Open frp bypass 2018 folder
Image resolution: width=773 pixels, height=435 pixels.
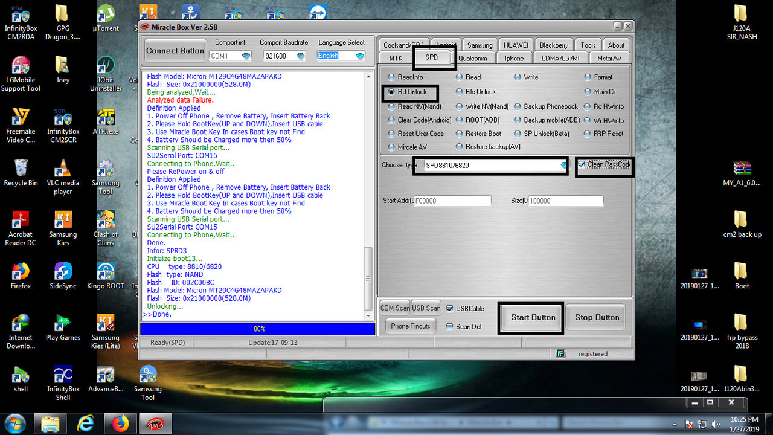pyautogui.click(x=742, y=331)
